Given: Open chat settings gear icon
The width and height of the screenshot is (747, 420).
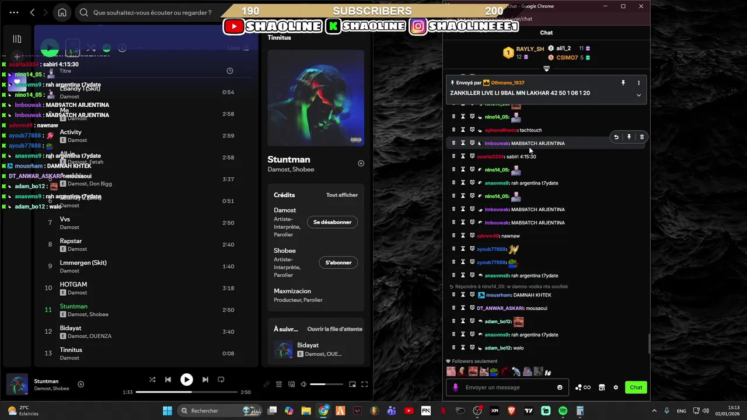Looking at the screenshot, I should click(x=615, y=387).
